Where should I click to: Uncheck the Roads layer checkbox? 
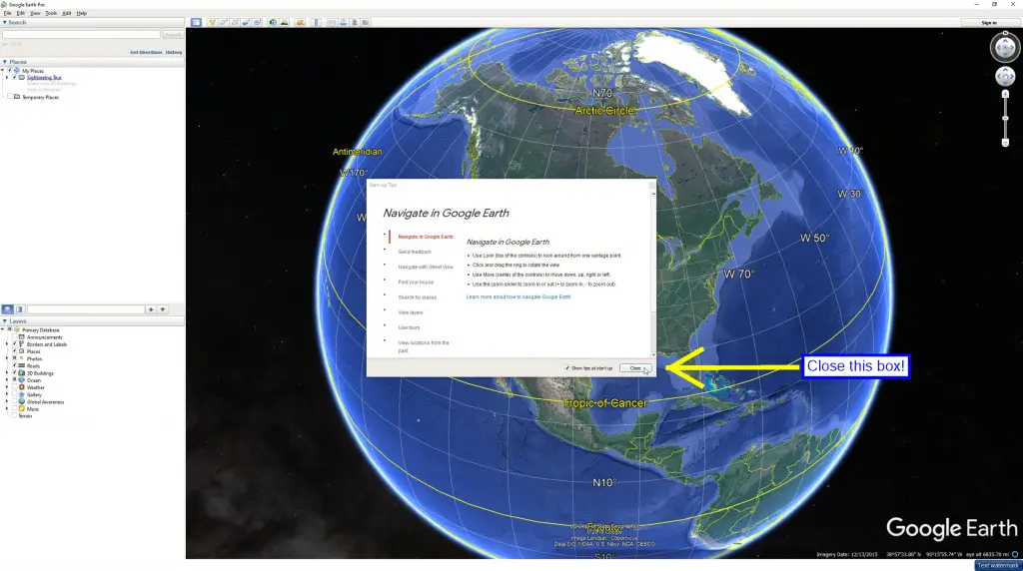tap(14, 365)
